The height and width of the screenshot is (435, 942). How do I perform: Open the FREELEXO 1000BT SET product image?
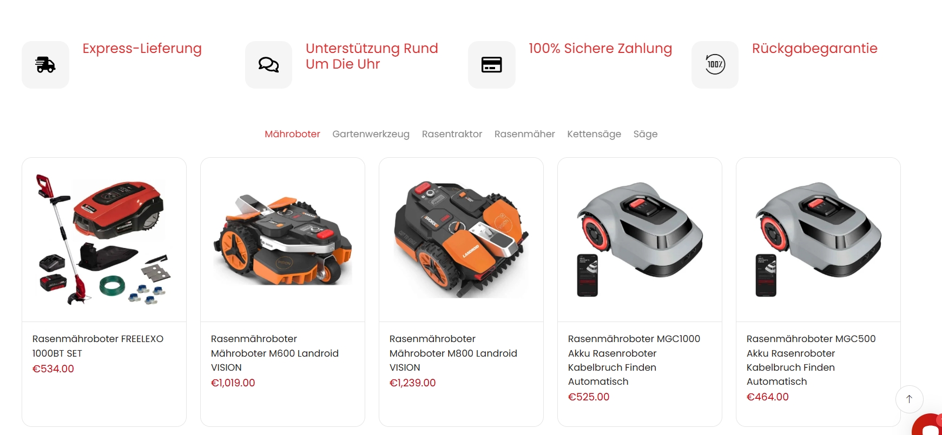click(104, 240)
